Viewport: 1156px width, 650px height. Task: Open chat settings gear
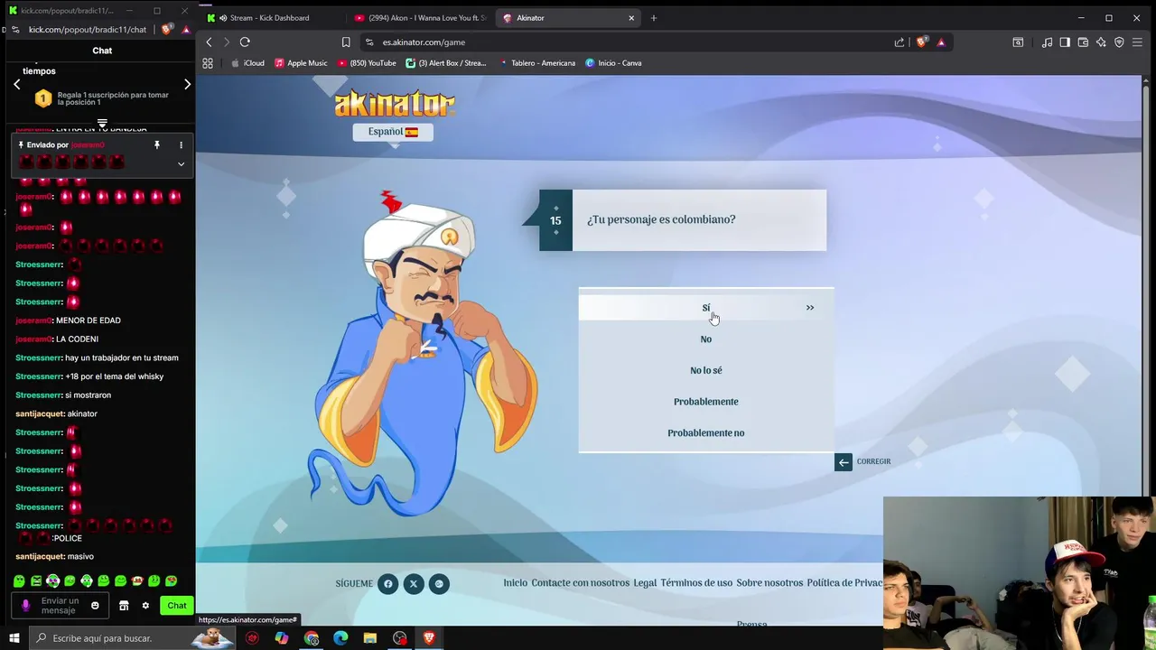tap(145, 606)
